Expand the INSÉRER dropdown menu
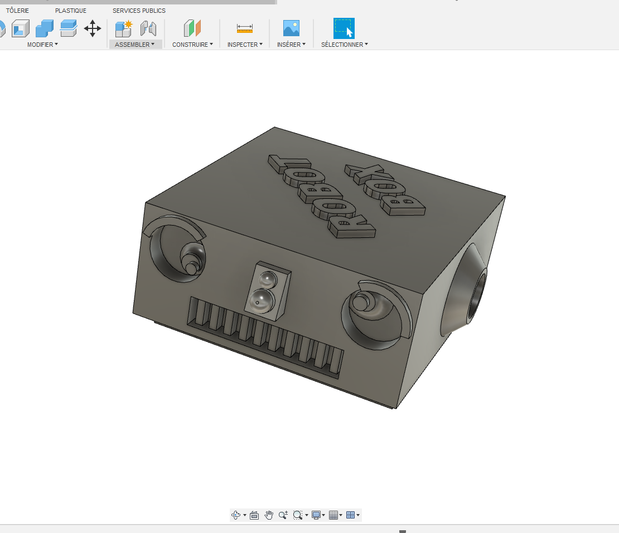Image resolution: width=619 pixels, height=533 pixels. [291, 45]
